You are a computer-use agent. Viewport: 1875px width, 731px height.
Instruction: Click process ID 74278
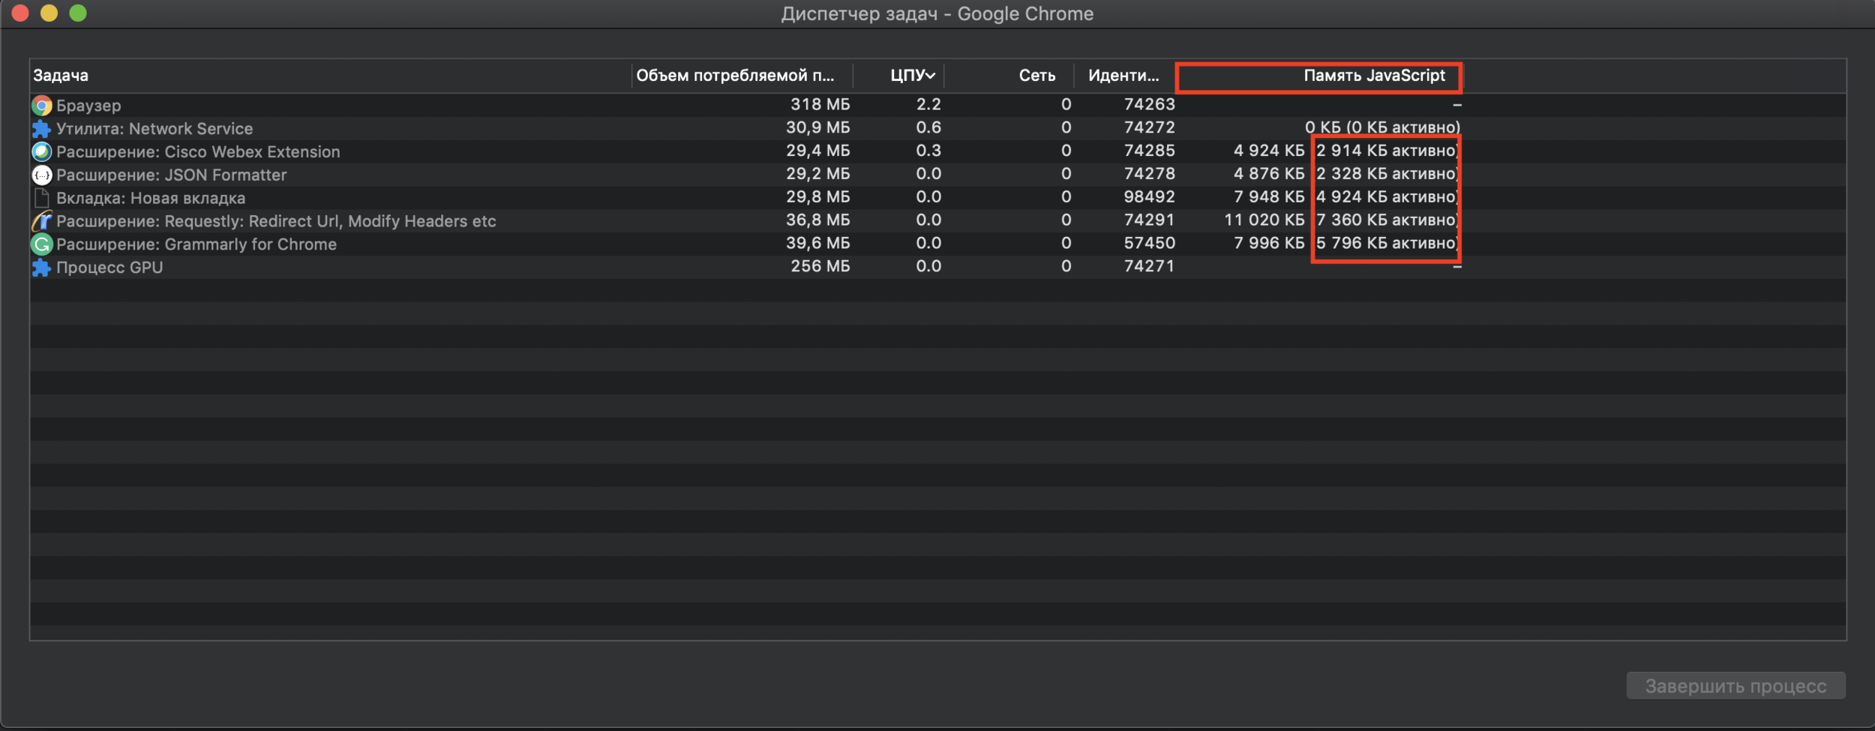click(x=1149, y=174)
